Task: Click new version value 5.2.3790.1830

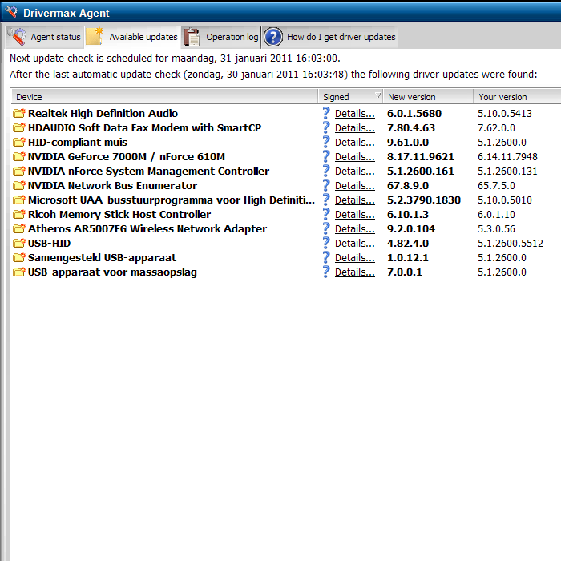Action: point(424,200)
